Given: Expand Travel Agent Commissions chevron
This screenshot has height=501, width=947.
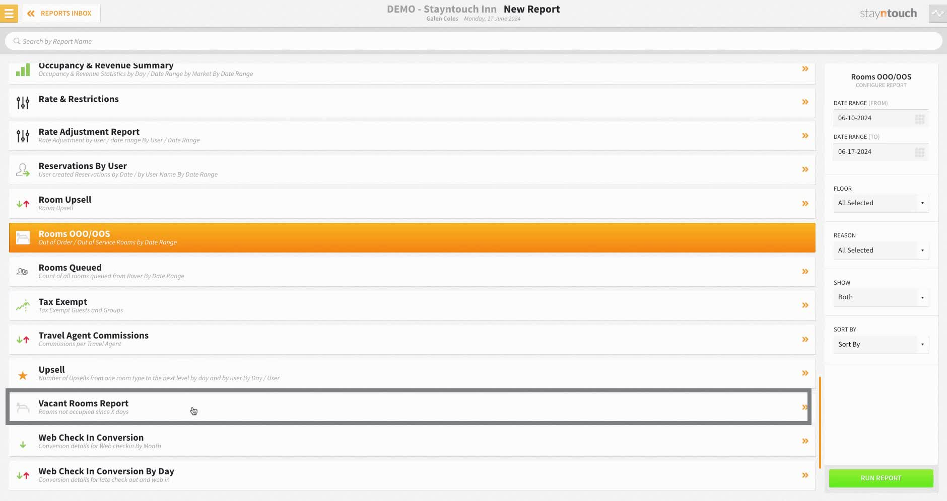Looking at the screenshot, I should 805,340.
